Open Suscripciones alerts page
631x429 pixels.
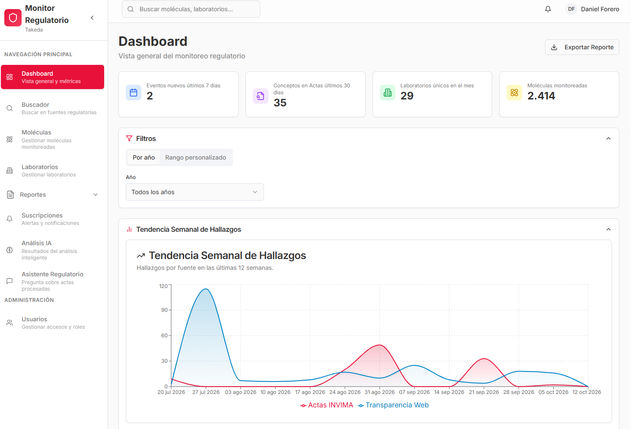pos(52,219)
